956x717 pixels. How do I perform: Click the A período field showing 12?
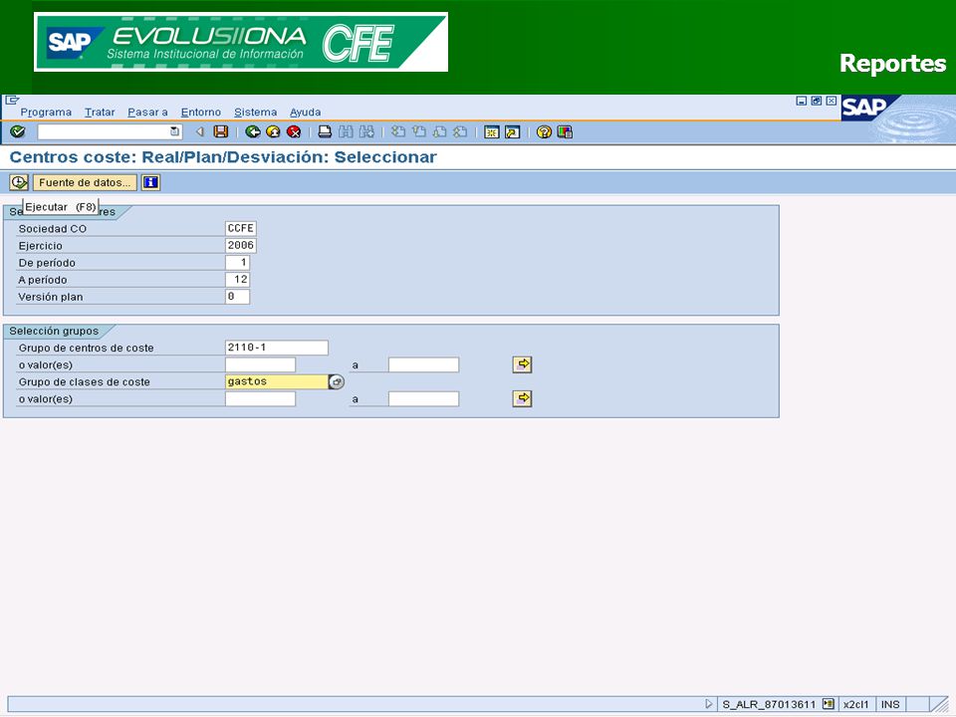(237, 279)
